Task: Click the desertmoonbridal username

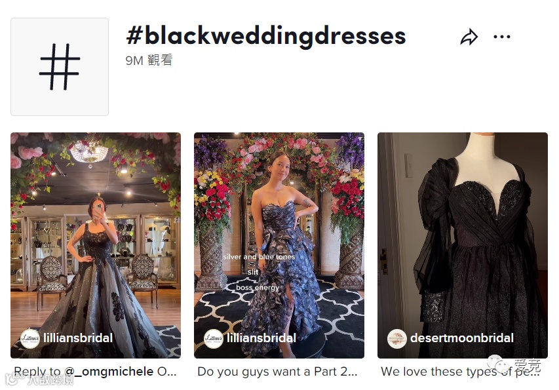Action: [x=461, y=338]
